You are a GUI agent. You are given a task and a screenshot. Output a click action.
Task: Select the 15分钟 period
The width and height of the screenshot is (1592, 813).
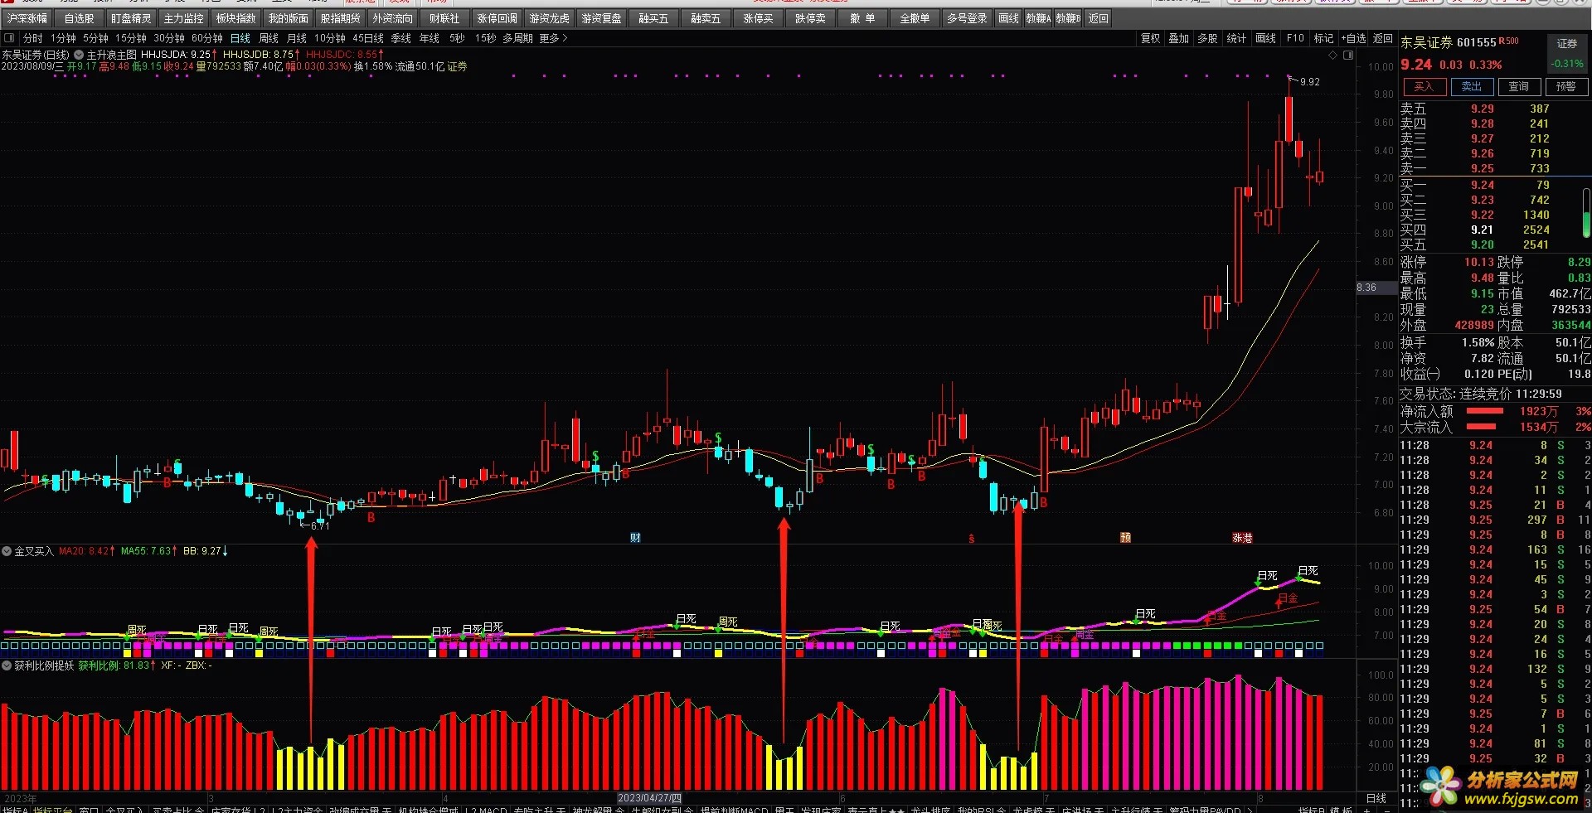(x=131, y=38)
